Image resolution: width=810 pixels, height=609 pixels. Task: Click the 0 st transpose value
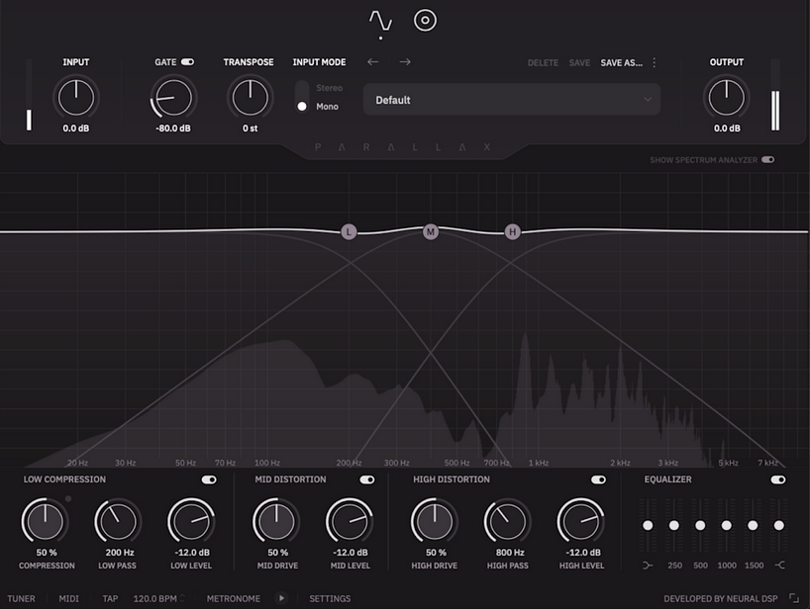[x=250, y=129]
